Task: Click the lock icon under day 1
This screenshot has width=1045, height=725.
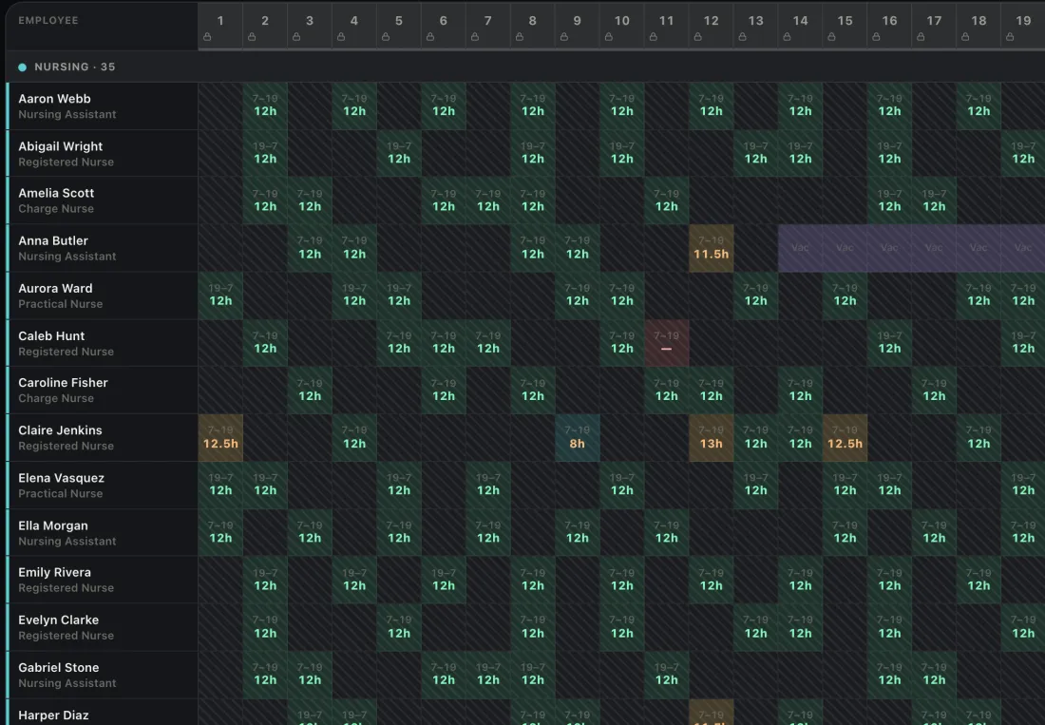Action: pos(207,37)
